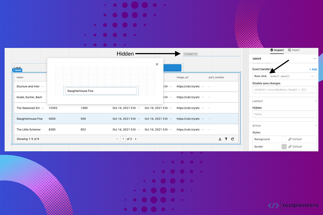Switch to the Insert tab

[294, 50]
